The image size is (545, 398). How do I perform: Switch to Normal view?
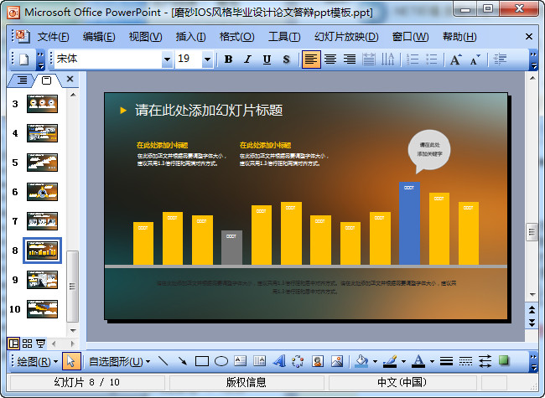tap(13, 344)
